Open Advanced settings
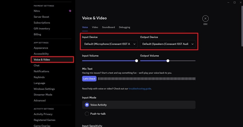This screenshot has height=127, width=243. (40, 100)
